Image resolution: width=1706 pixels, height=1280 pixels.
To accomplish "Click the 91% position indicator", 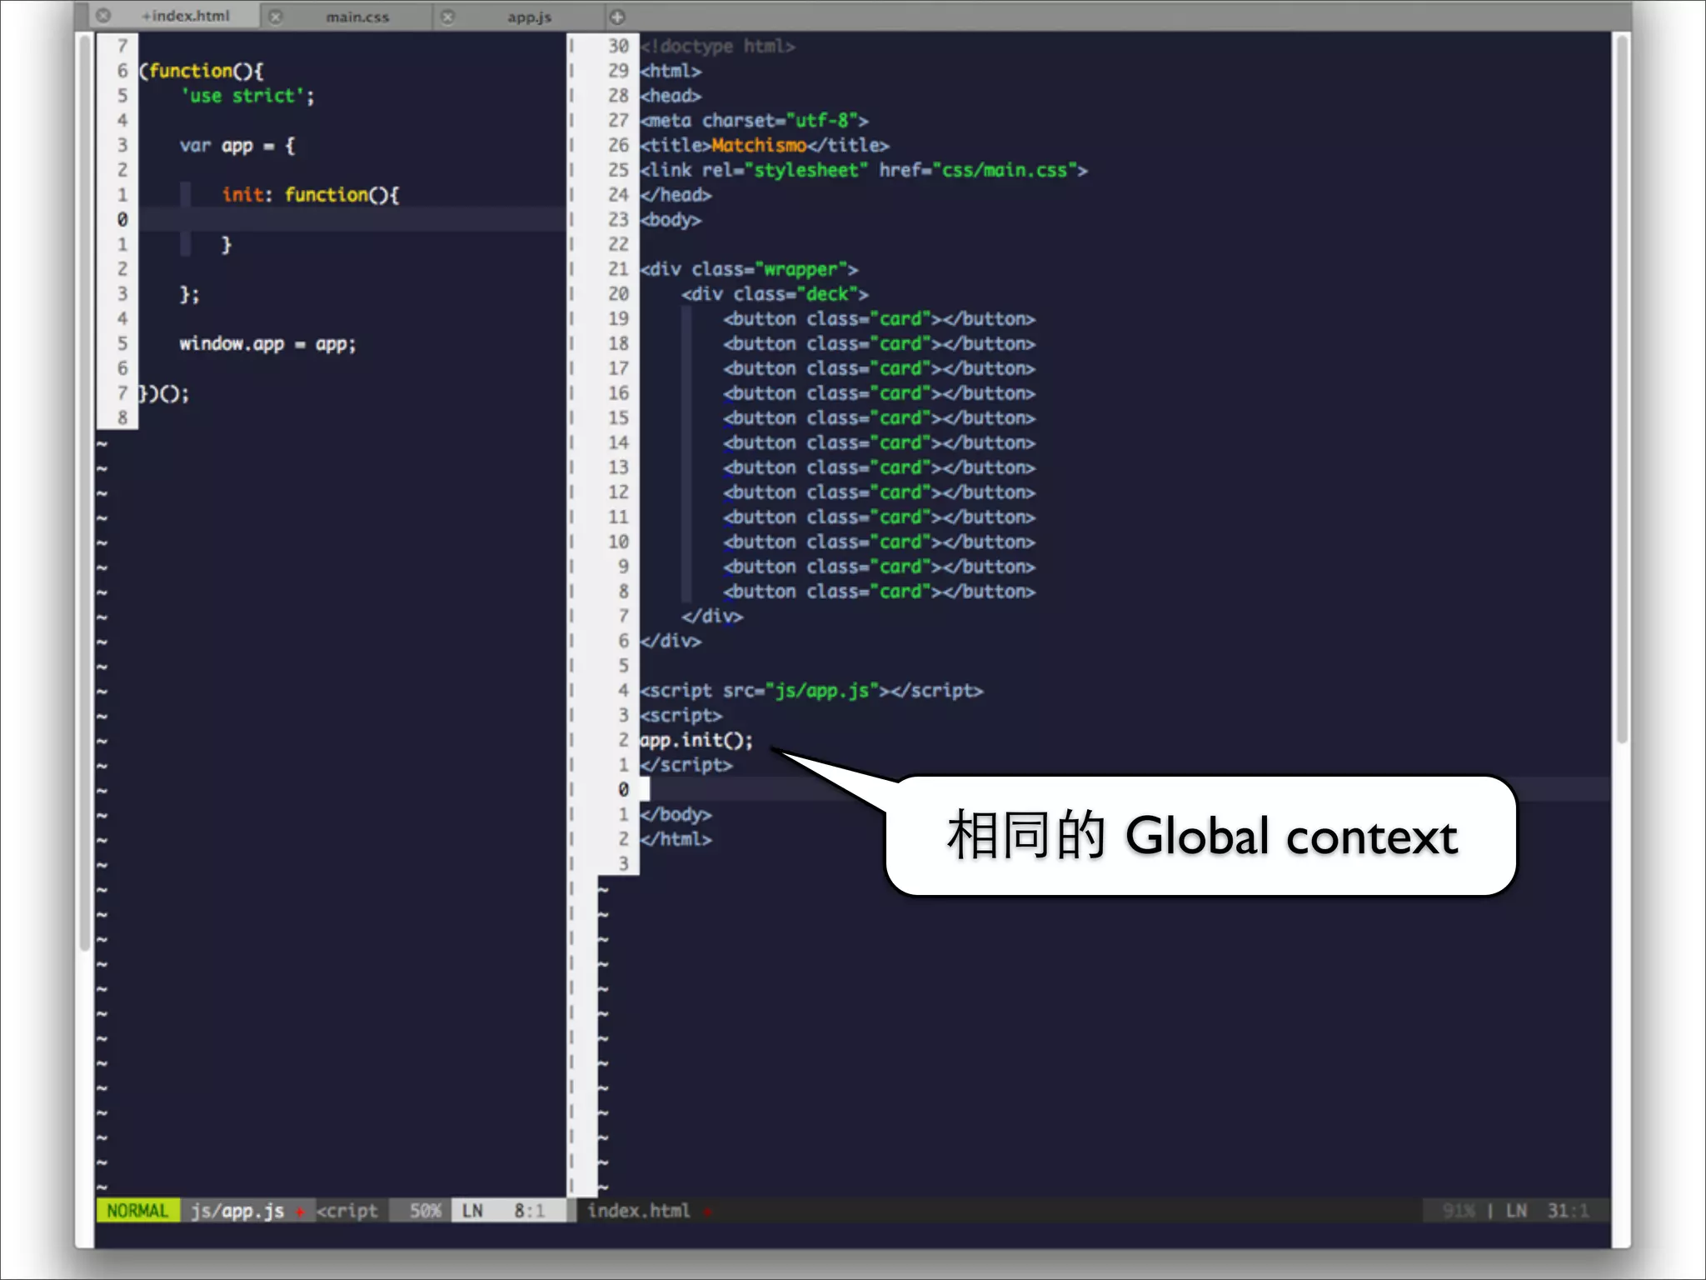I will [x=1459, y=1211].
